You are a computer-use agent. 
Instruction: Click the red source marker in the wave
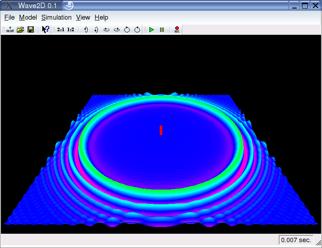pos(161,130)
